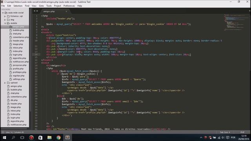This screenshot has width=251, height=141.
Task: Click the red recorder icon on taskbar
Action: coord(31,137)
